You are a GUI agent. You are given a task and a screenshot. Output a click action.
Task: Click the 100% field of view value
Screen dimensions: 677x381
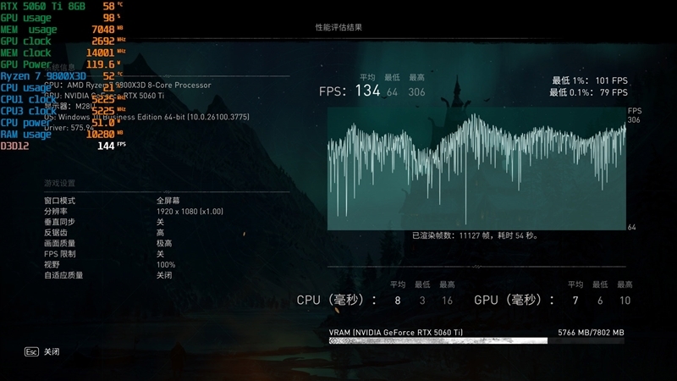coord(166,264)
